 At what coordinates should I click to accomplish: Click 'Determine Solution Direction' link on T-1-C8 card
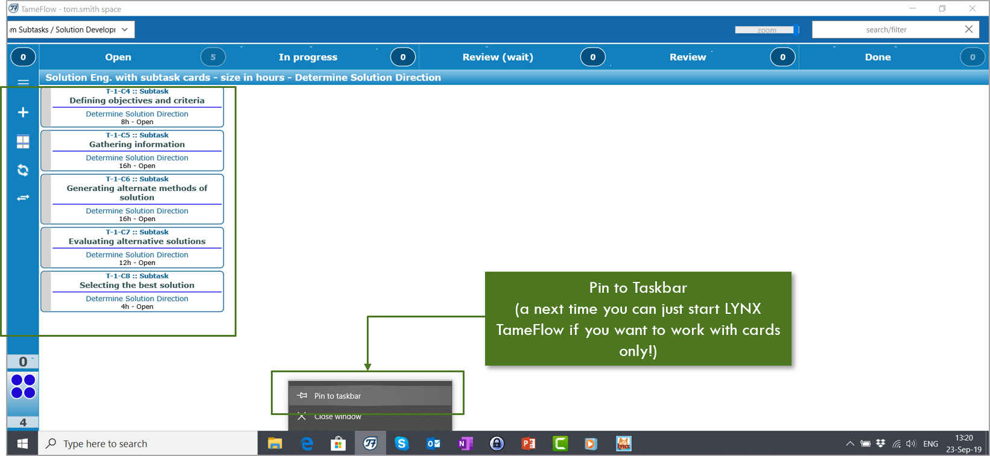pyautogui.click(x=137, y=299)
